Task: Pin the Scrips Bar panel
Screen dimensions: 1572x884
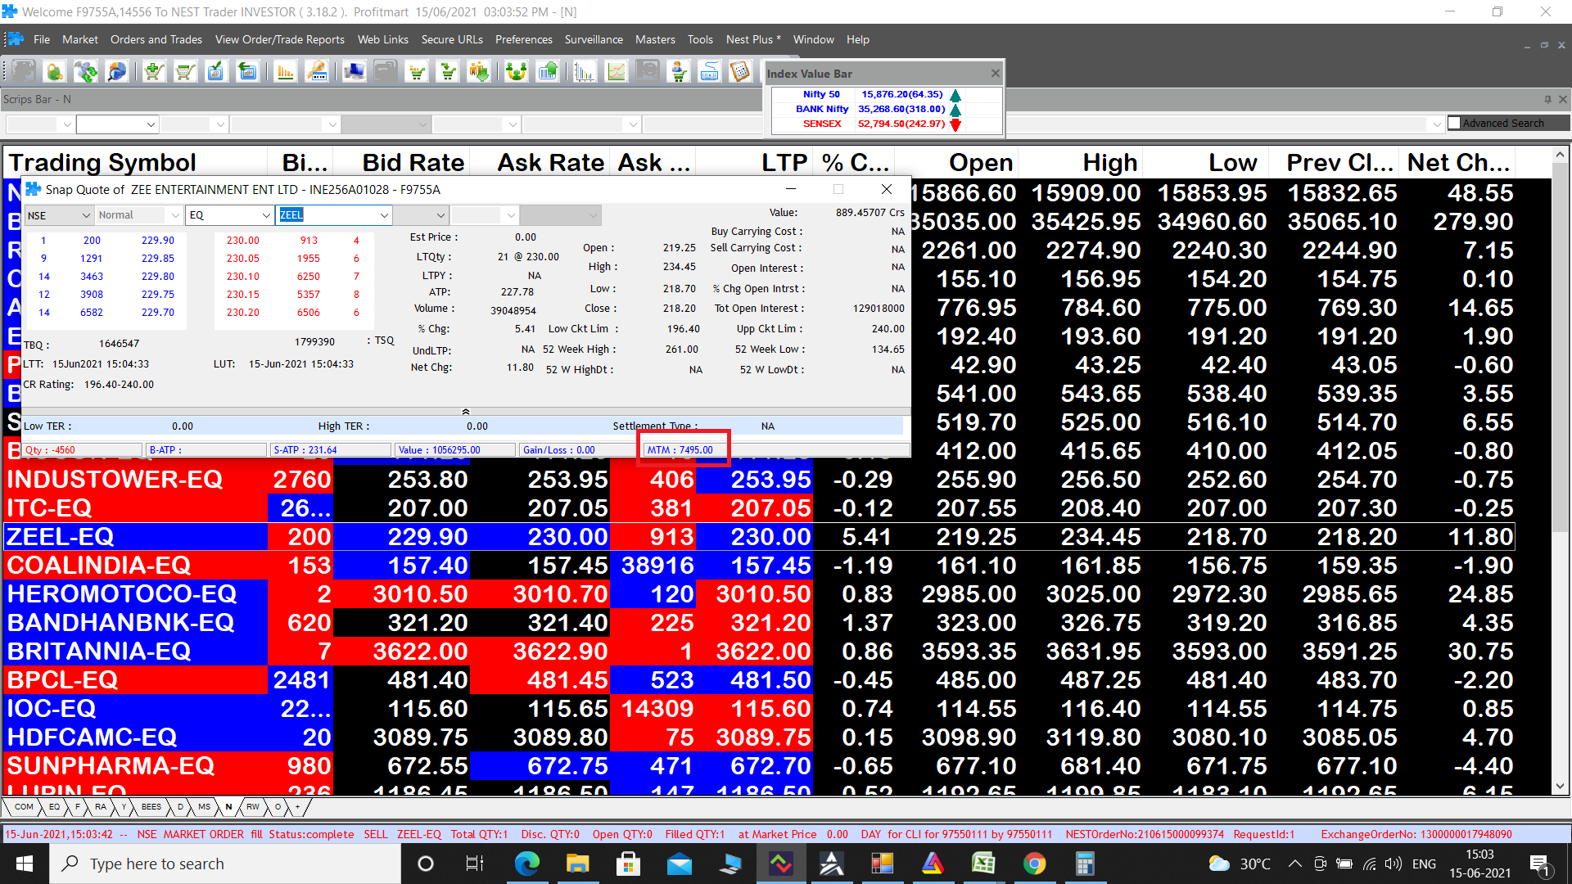Action: pos(1547,99)
